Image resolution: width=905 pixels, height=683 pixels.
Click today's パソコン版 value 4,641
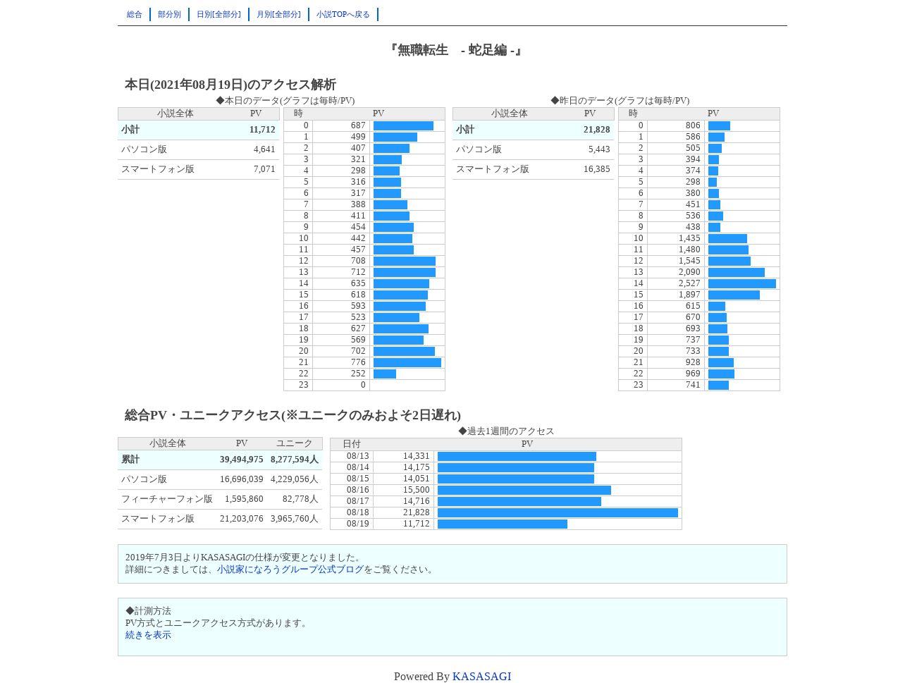coord(264,149)
